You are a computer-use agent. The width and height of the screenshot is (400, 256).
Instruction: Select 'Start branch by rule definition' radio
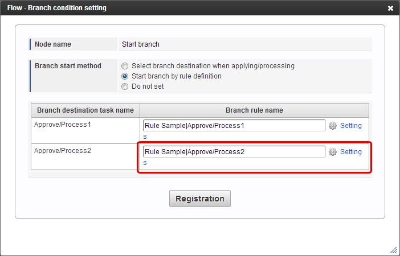coord(125,76)
